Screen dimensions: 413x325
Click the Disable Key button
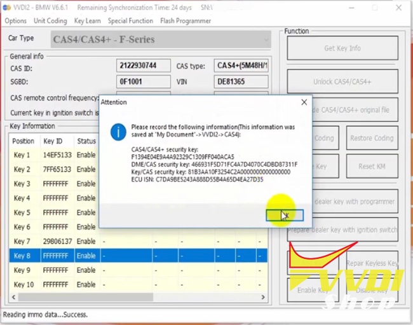pos(372,290)
